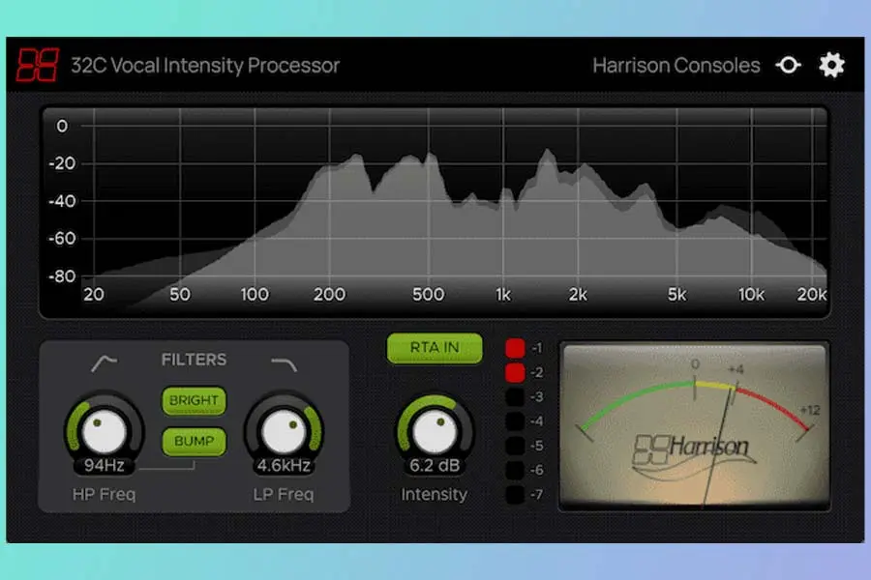Click the -7 gain reduction LED
The height and width of the screenshot is (580, 871).
tap(515, 495)
